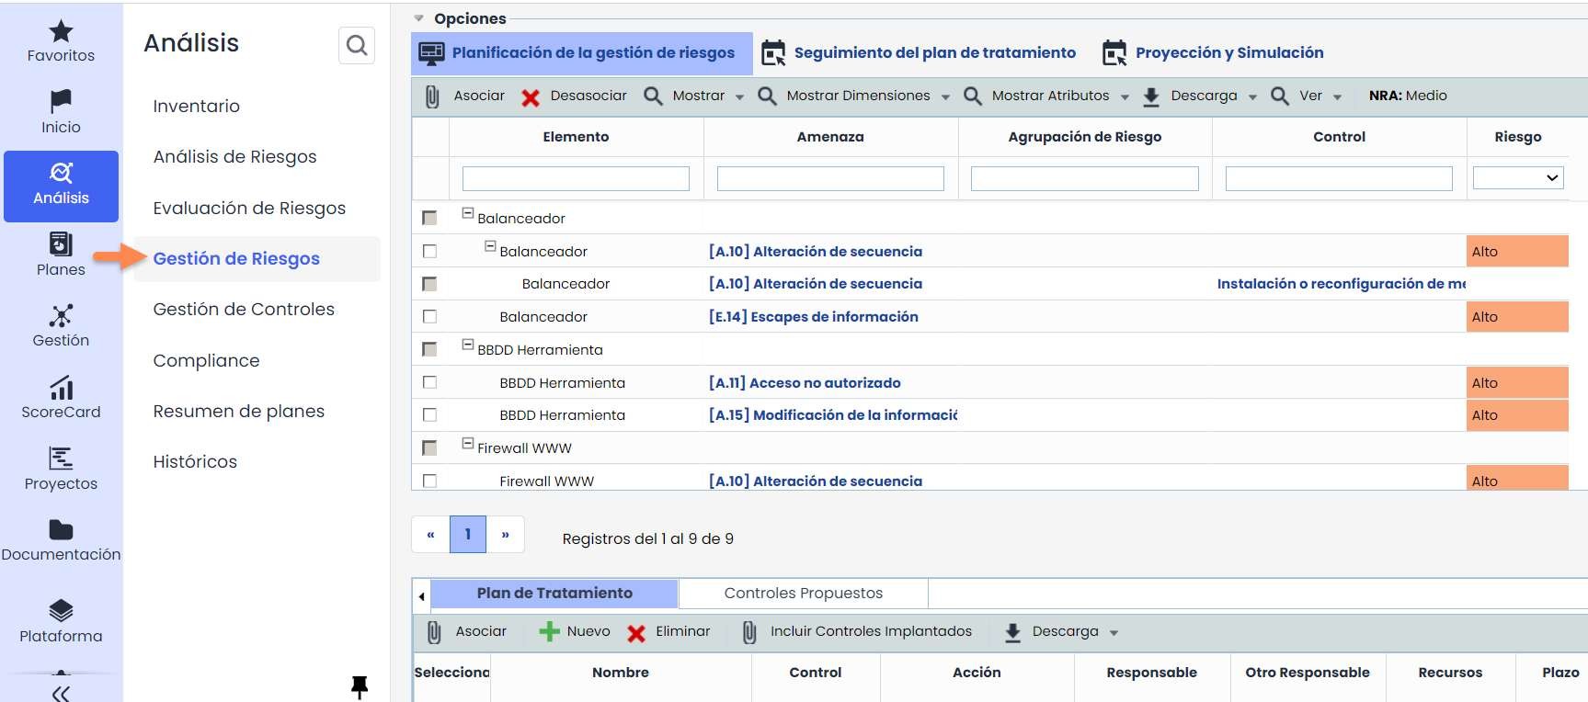The height and width of the screenshot is (702, 1588).
Task: Open the Favoritos star icon
Action: (61, 32)
